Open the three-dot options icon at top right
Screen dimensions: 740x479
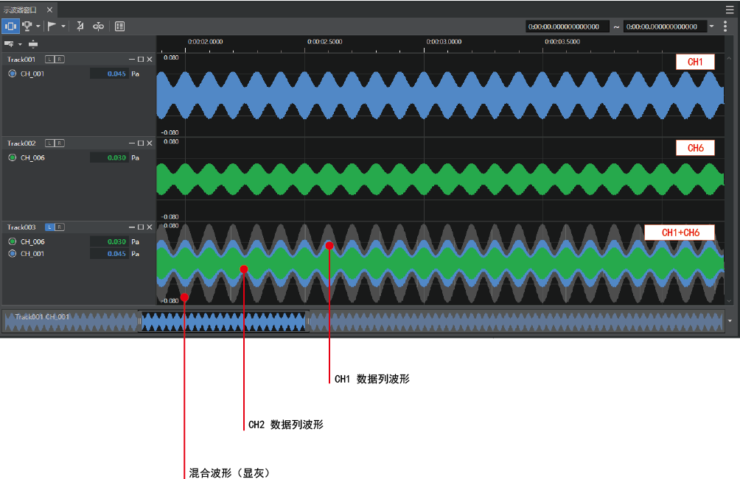pos(725,26)
